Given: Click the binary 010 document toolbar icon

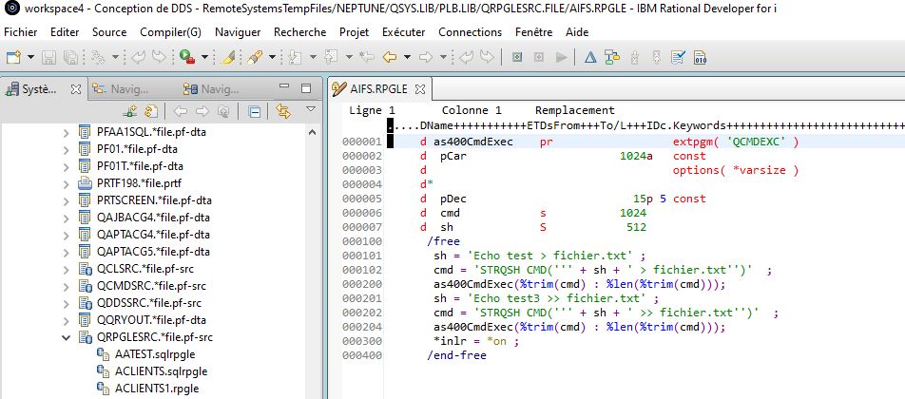Looking at the screenshot, I should click(700, 57).
